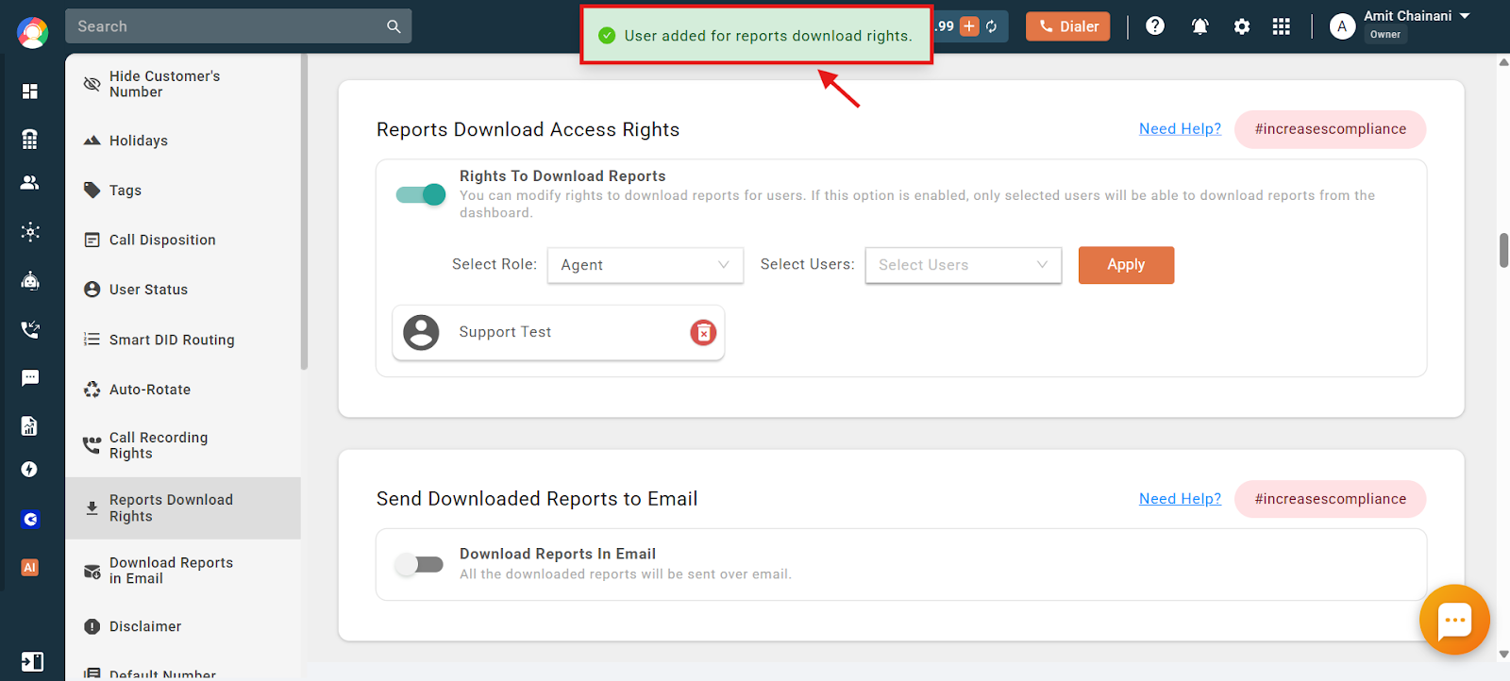Click #increasescompliance tag in Send Downloaded Reports section
The height and width of the screenshot is (681, 1510).
click(x=1330, y=499)
